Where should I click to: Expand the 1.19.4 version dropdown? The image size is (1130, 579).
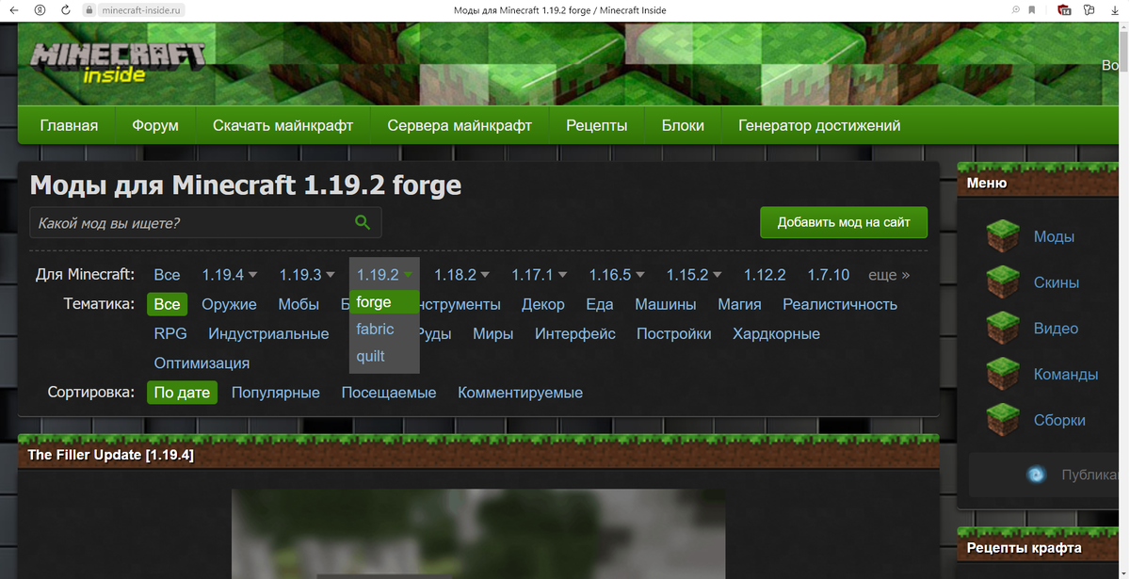click(252, 275)
